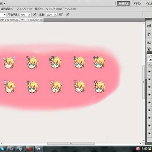Image resolution: width=152 pixels, height=152 pixels.
Task: Open the 表示(V) menu
Action: 38,9
